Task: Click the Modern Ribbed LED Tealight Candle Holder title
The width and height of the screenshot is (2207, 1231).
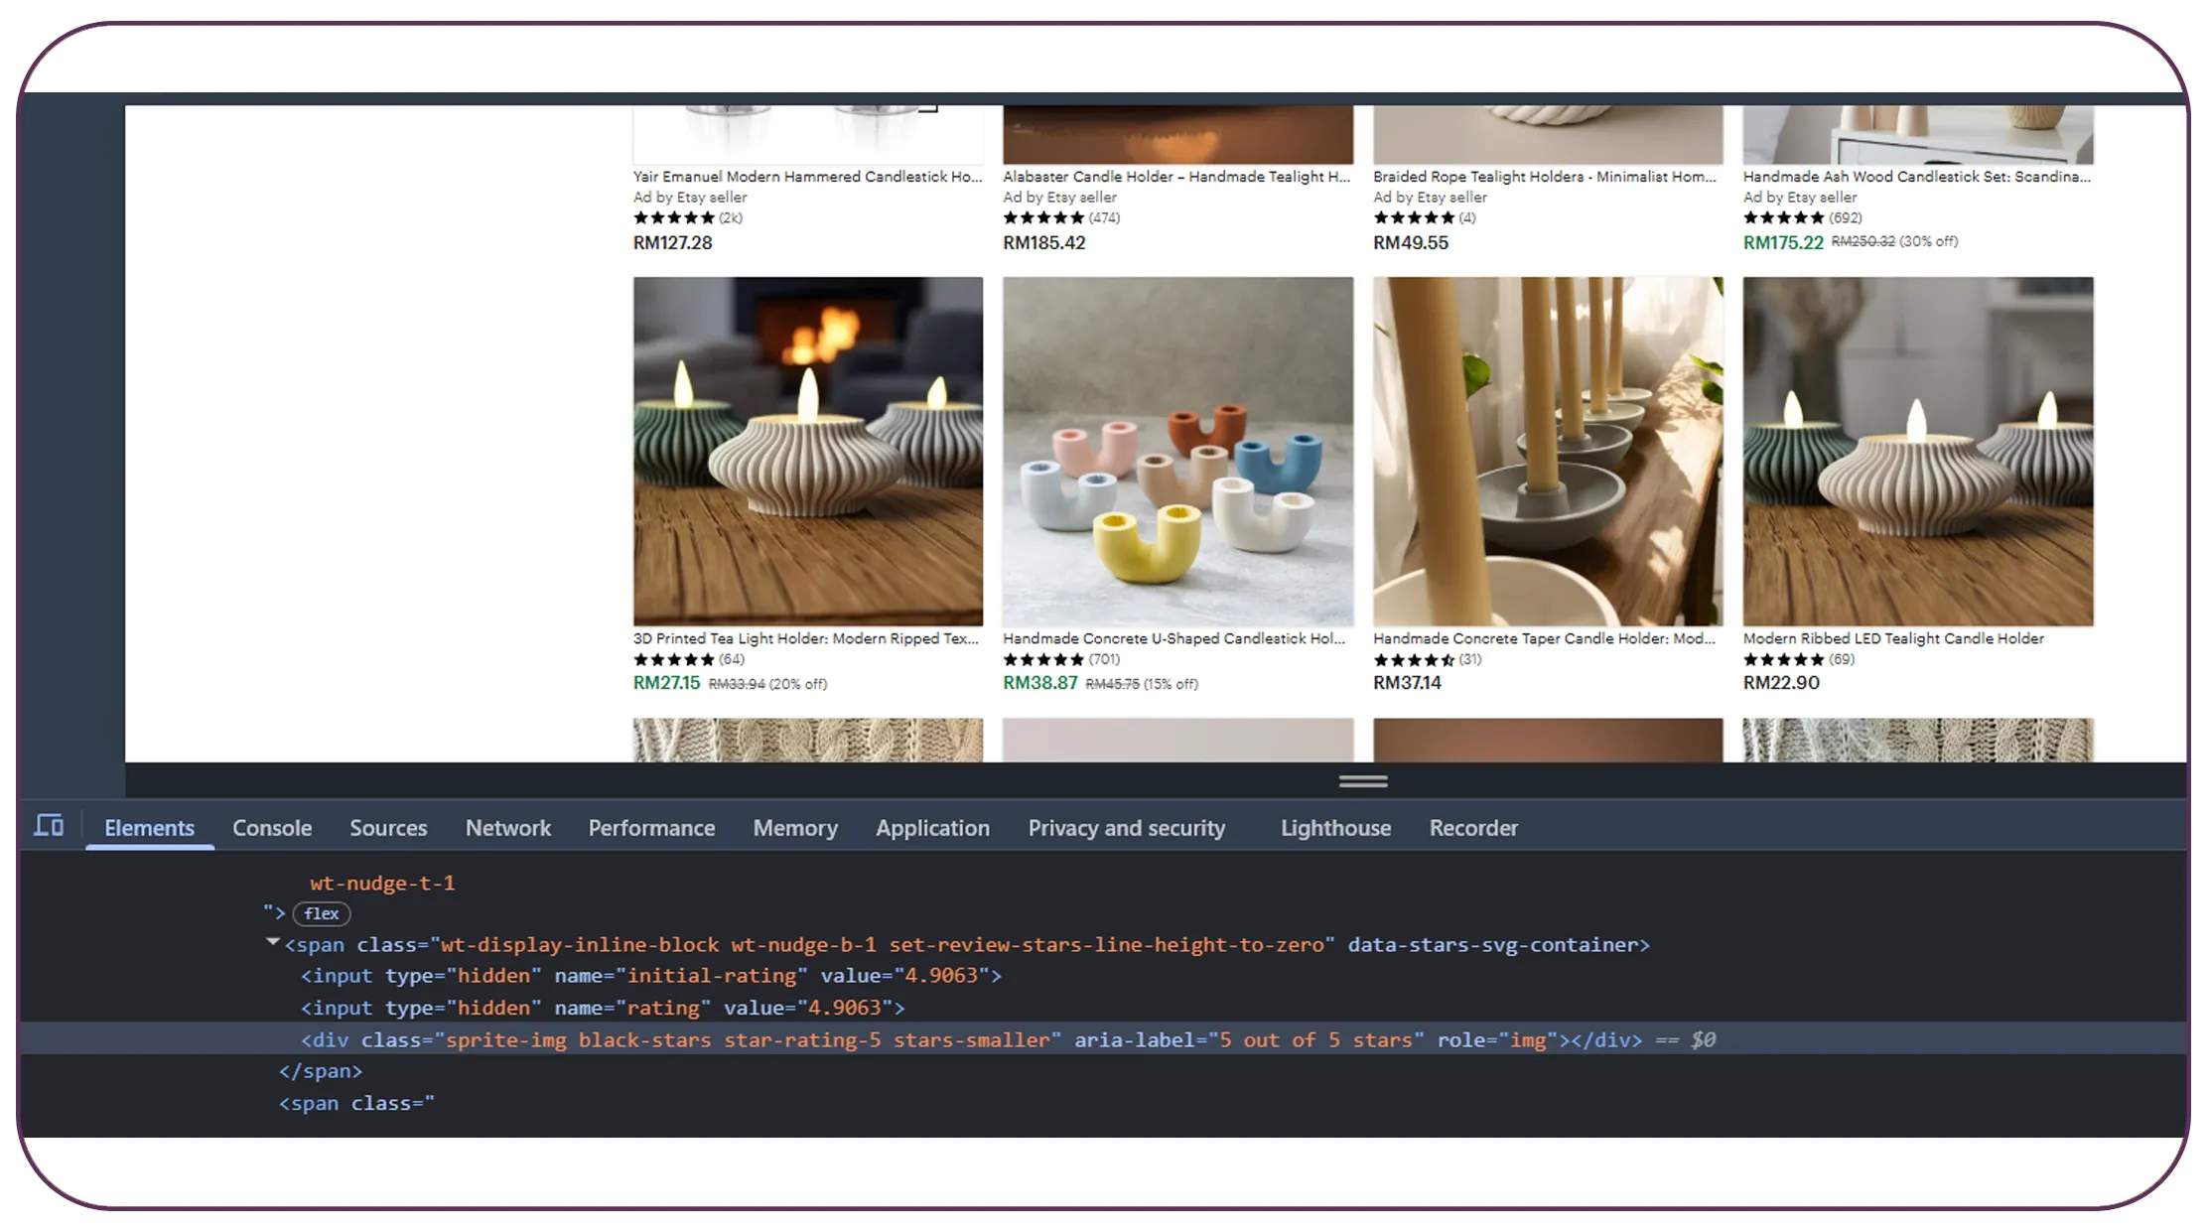Action: 1893,638
